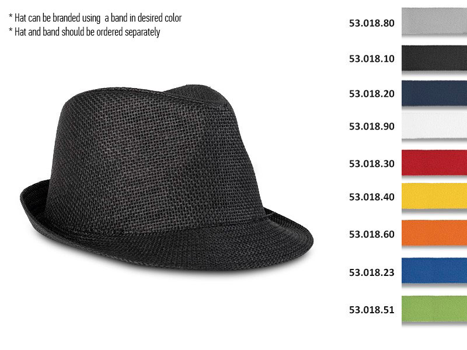Click the product code 53.018.90 label
Screen dimensions: 467x350
click(x=372, y=127)
